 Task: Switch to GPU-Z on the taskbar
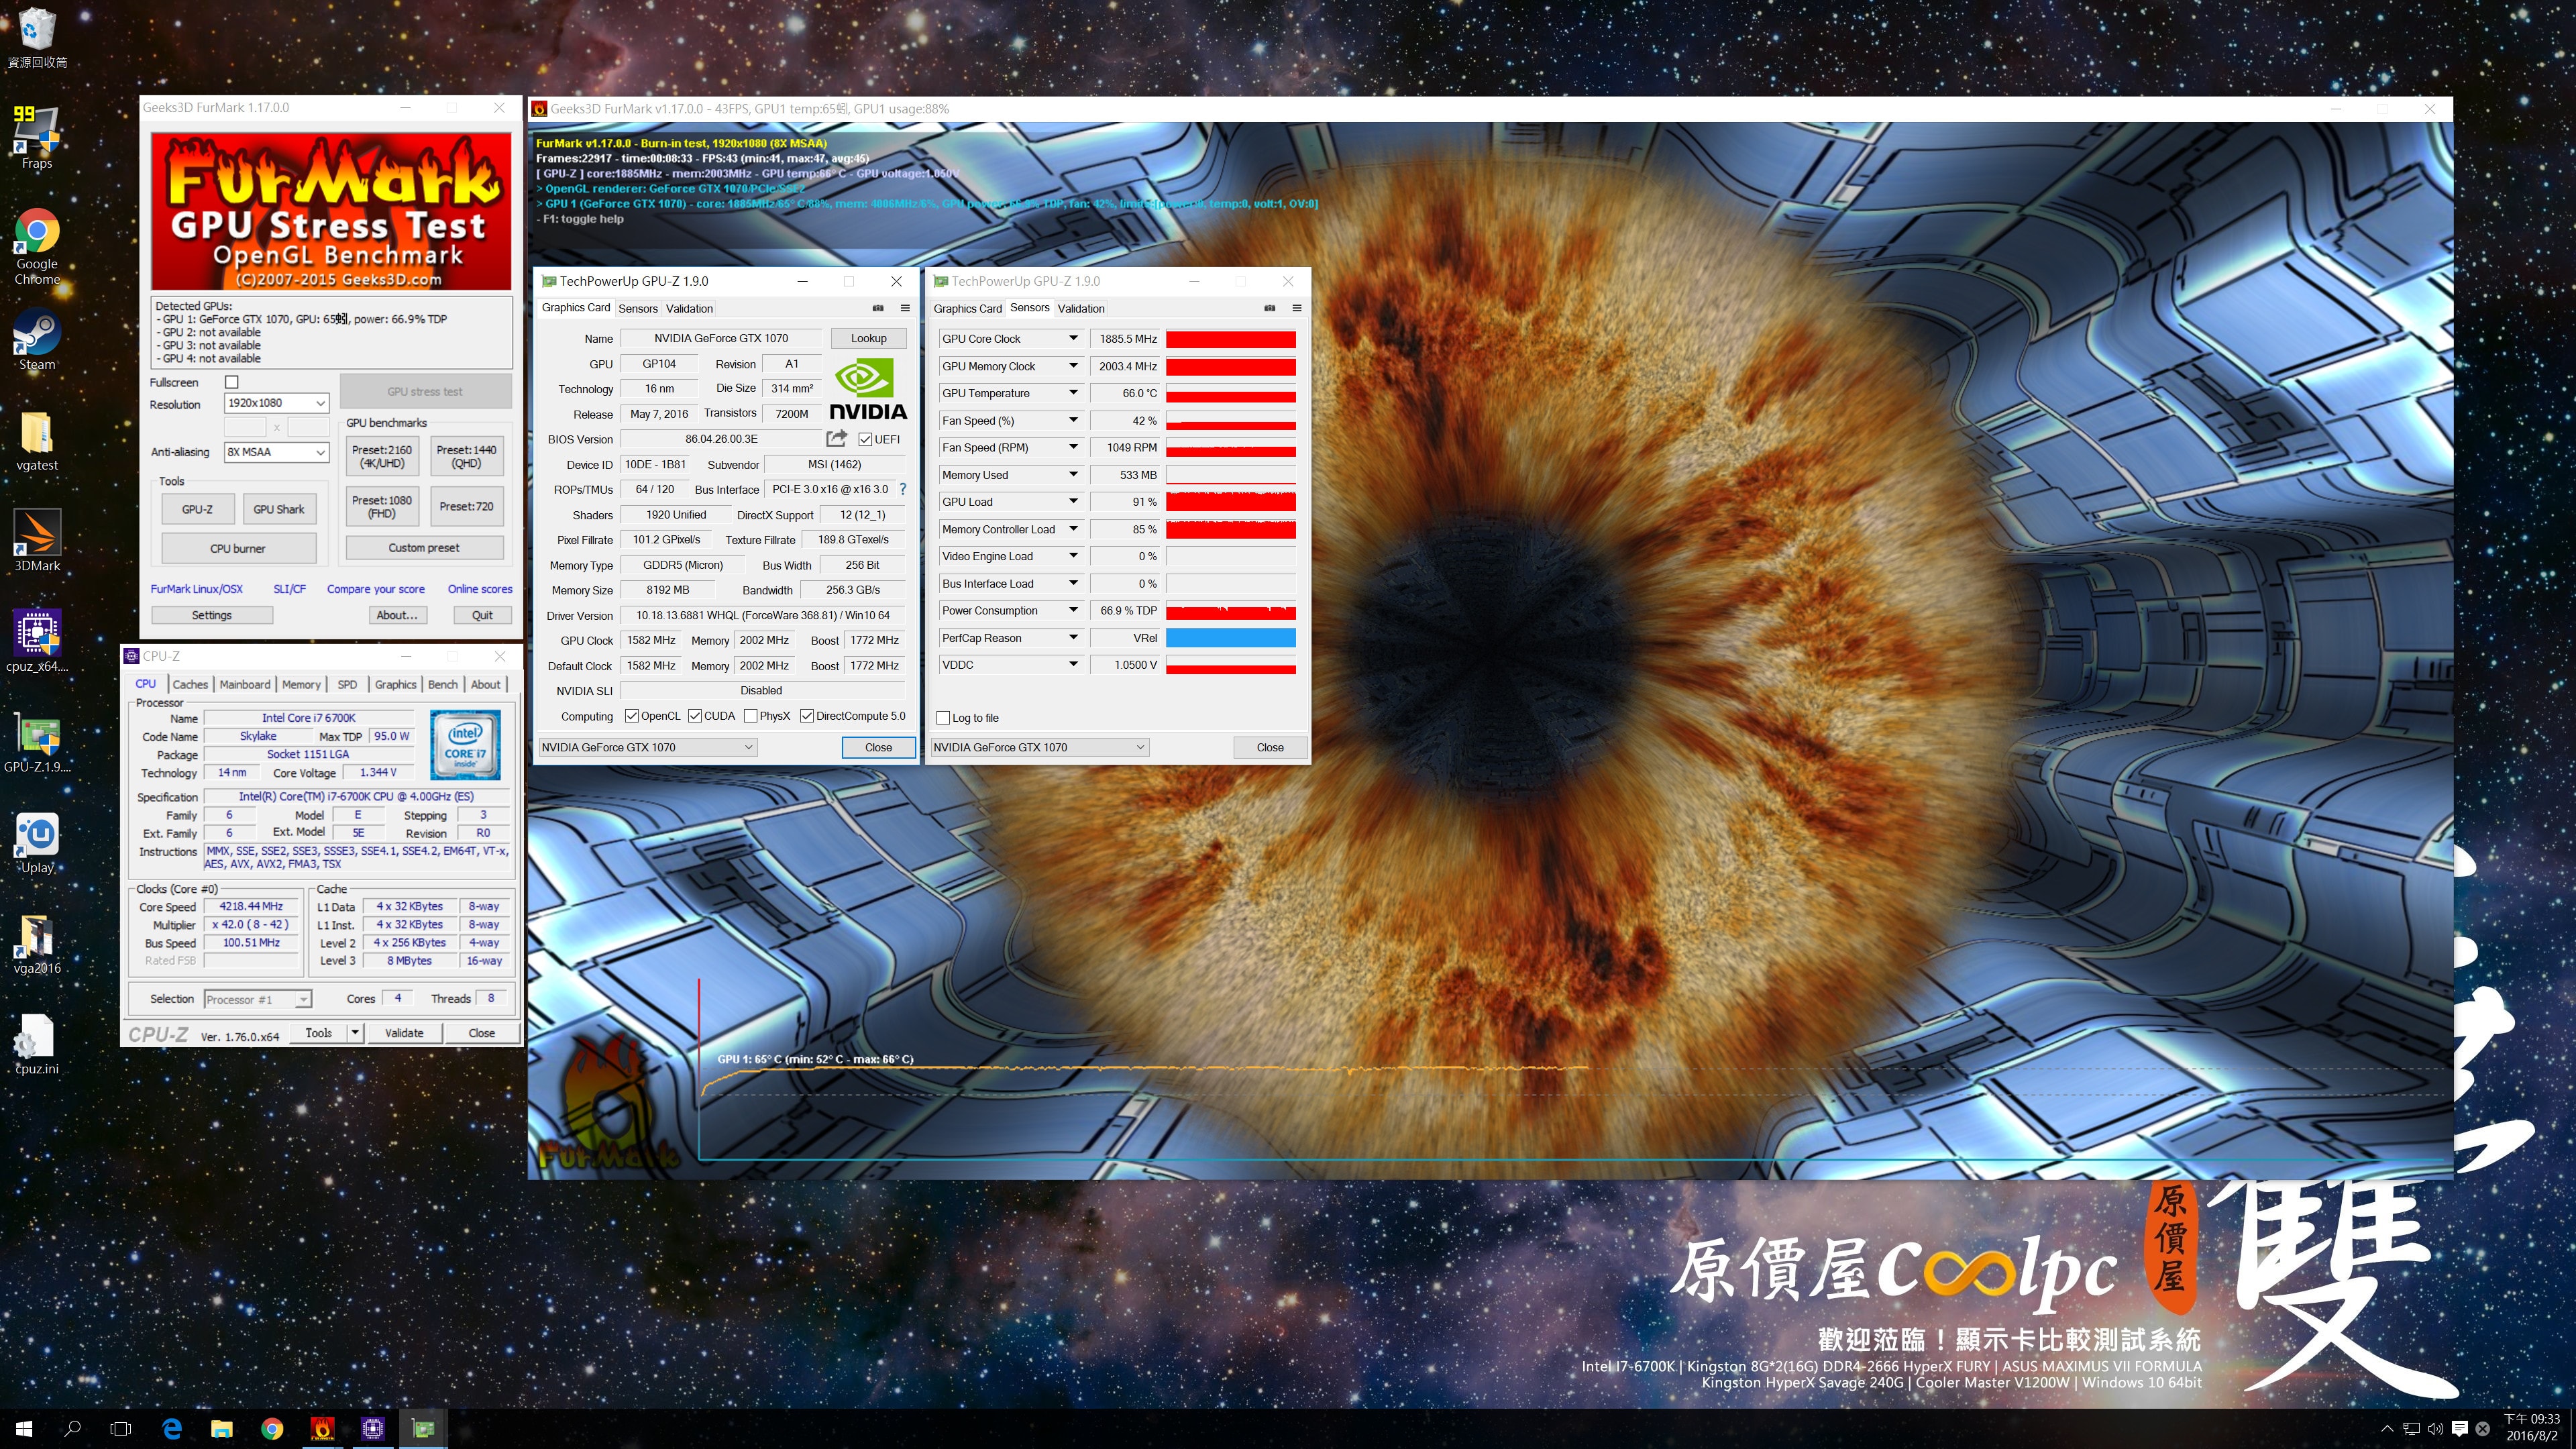(423, 1429)
